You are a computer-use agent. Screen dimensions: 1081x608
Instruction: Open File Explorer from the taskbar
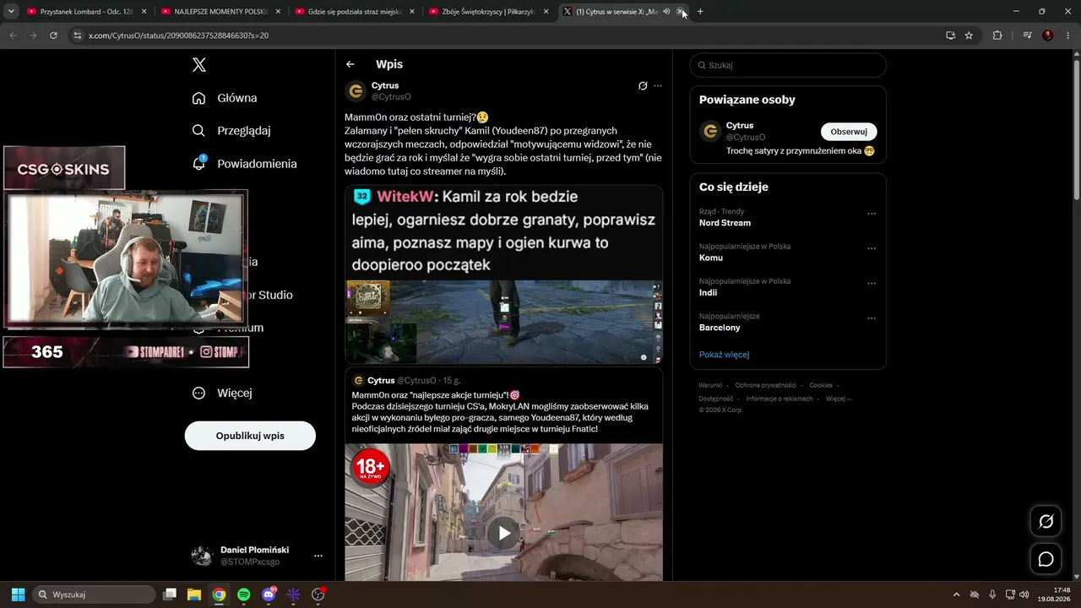point(194,594)
